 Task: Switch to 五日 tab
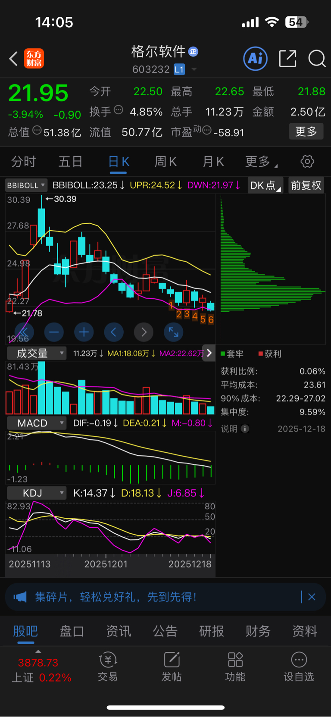71,162
